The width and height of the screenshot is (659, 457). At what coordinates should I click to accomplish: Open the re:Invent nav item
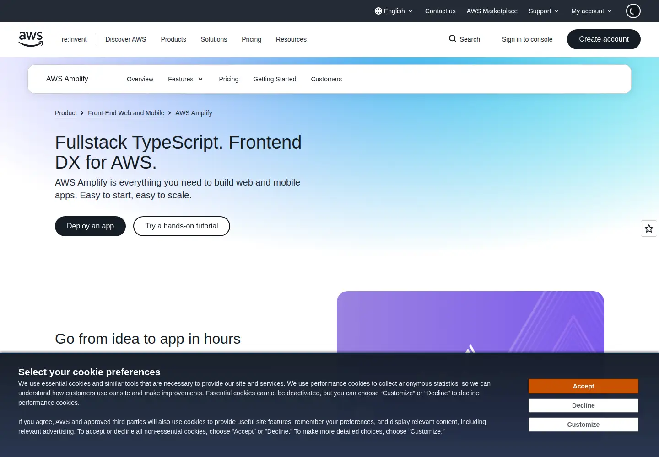pos(74,39)
